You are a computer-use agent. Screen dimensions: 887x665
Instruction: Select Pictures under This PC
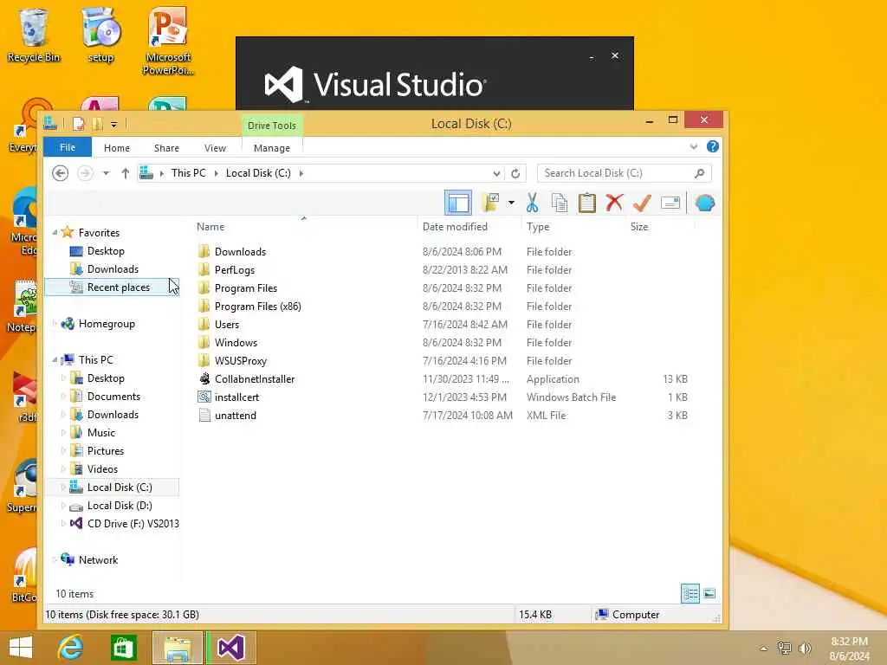click(x=105, y=450)
